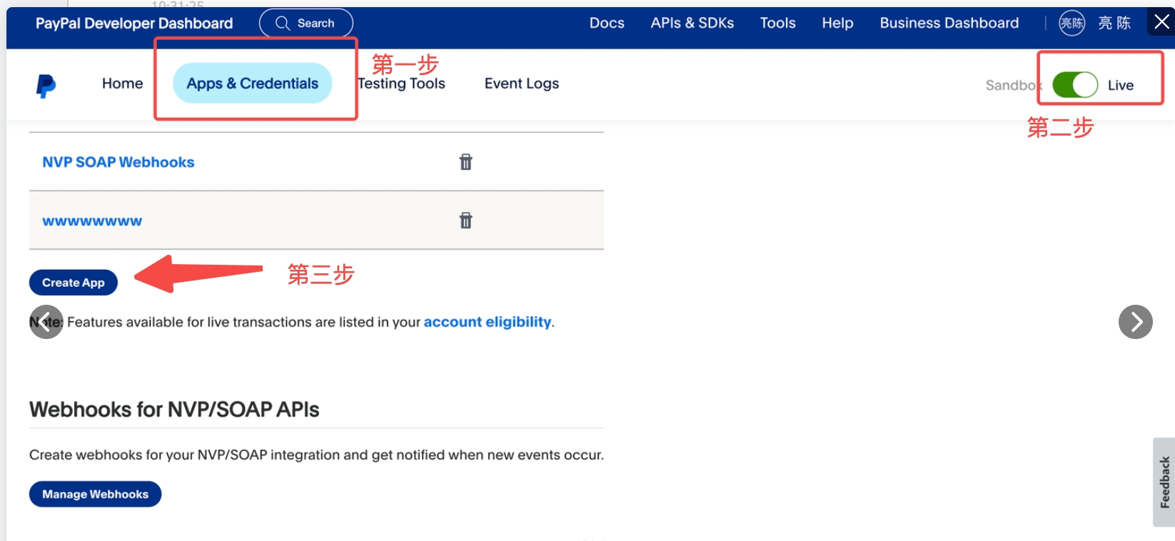Go to the next image arrow

[1135, 322]
